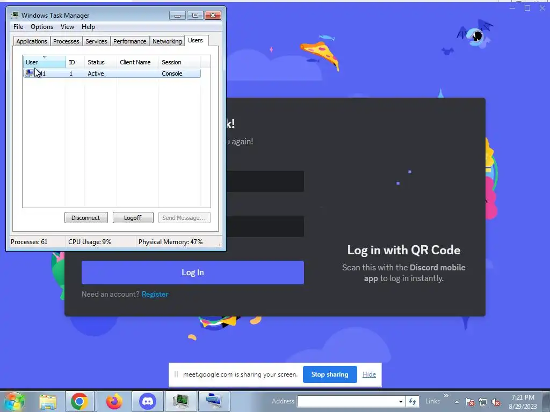Click the Discord password input field
The width and height of the screenshot is (550, 412).
[x=265, y=226]
